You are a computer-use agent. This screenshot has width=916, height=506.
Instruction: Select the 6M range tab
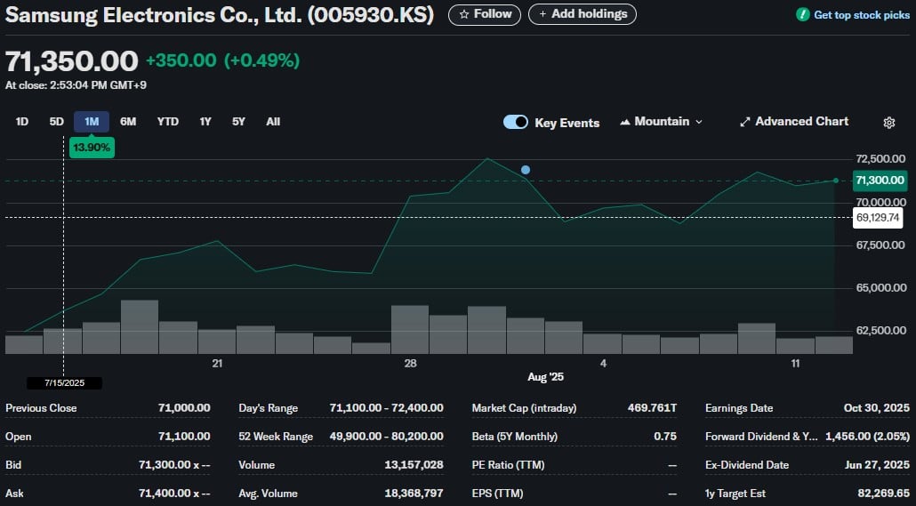[x=128, y=122]
